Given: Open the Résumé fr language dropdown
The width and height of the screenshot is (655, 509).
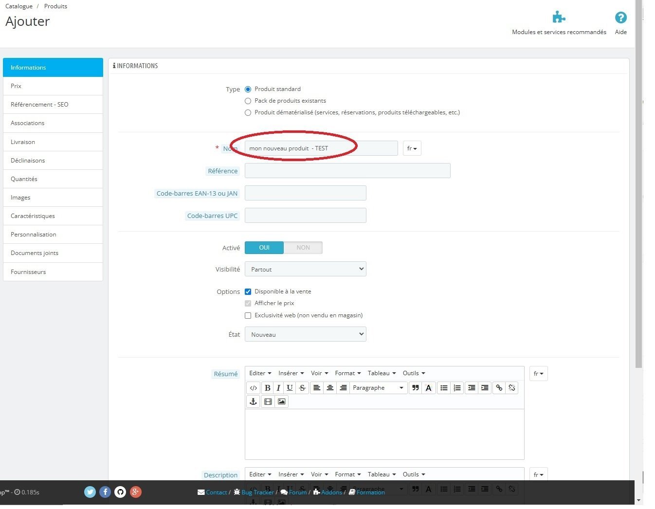Looking at the screenshot, I should pyautogui.click(x=539, y=374).
